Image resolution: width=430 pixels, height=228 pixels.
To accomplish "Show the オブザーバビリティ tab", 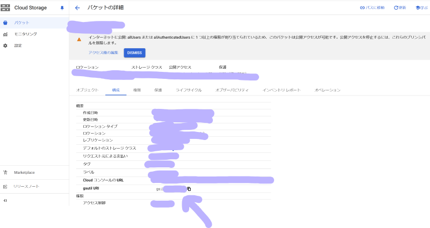I will point(232,90).
